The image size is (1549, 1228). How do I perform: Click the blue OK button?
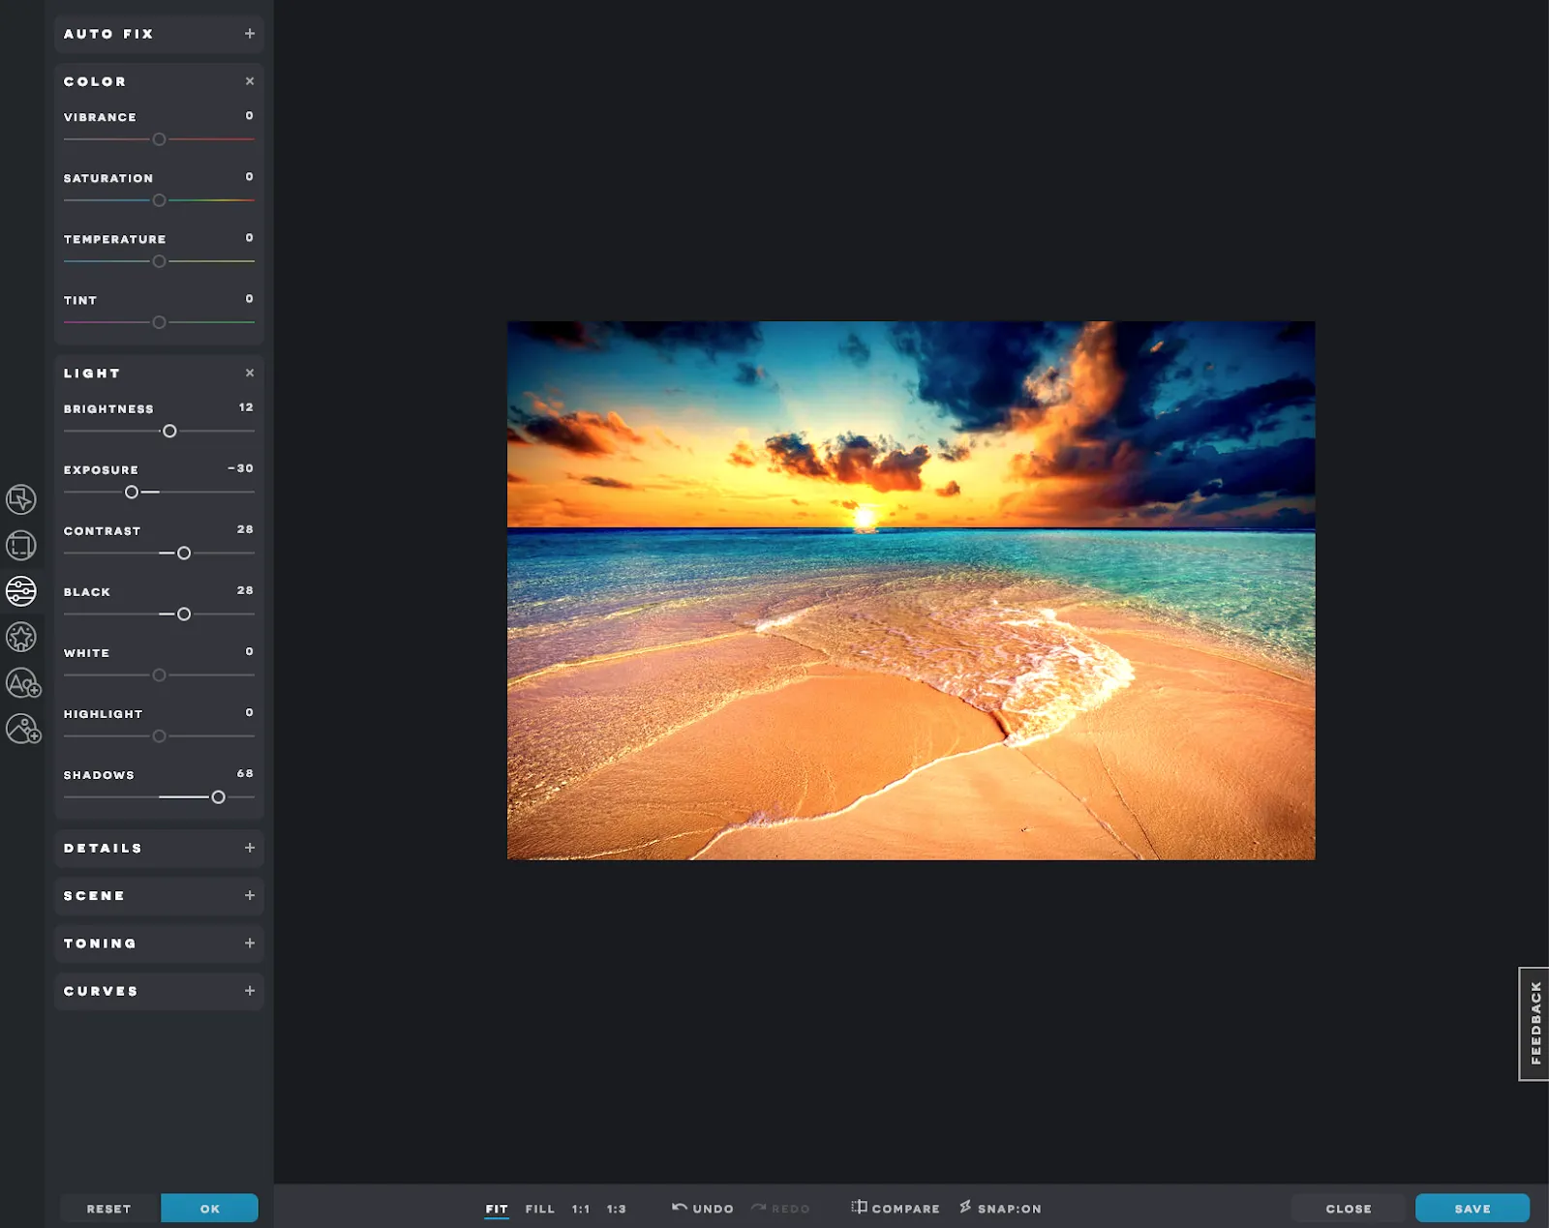[x=209, y=1208]
